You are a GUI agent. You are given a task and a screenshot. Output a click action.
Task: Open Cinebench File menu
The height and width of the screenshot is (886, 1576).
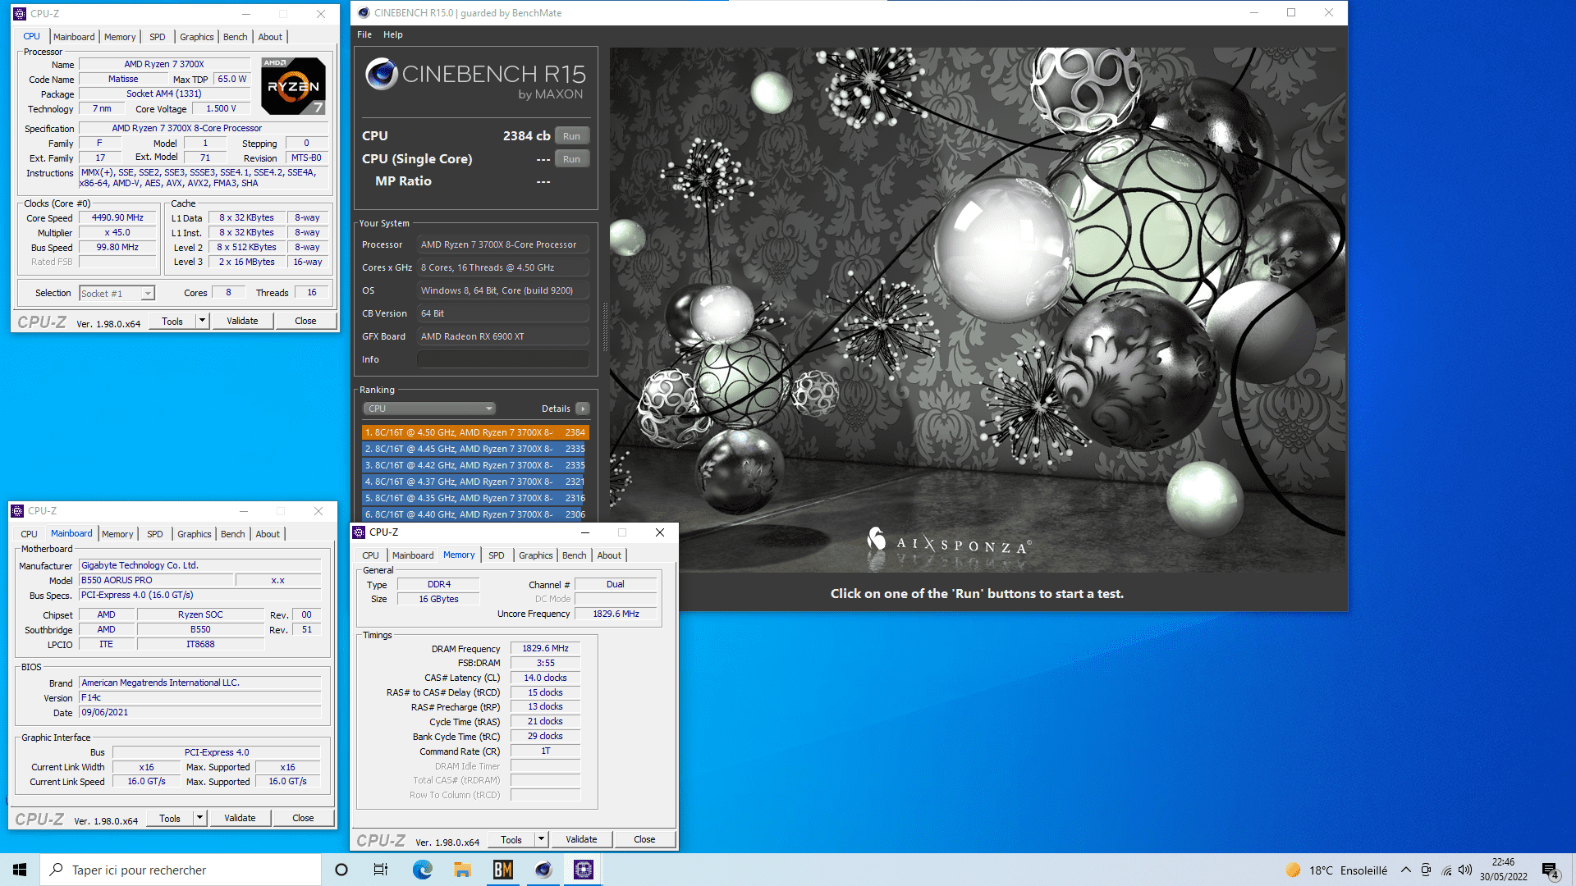(364, 34)
